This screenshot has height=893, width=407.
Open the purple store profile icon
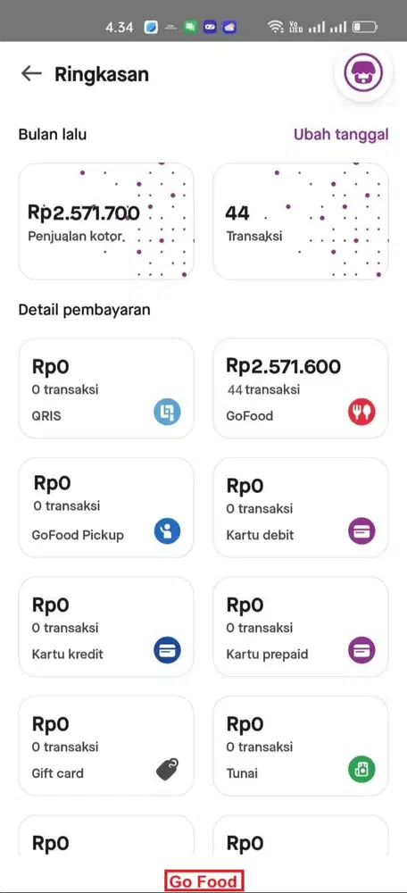[363, 73]
